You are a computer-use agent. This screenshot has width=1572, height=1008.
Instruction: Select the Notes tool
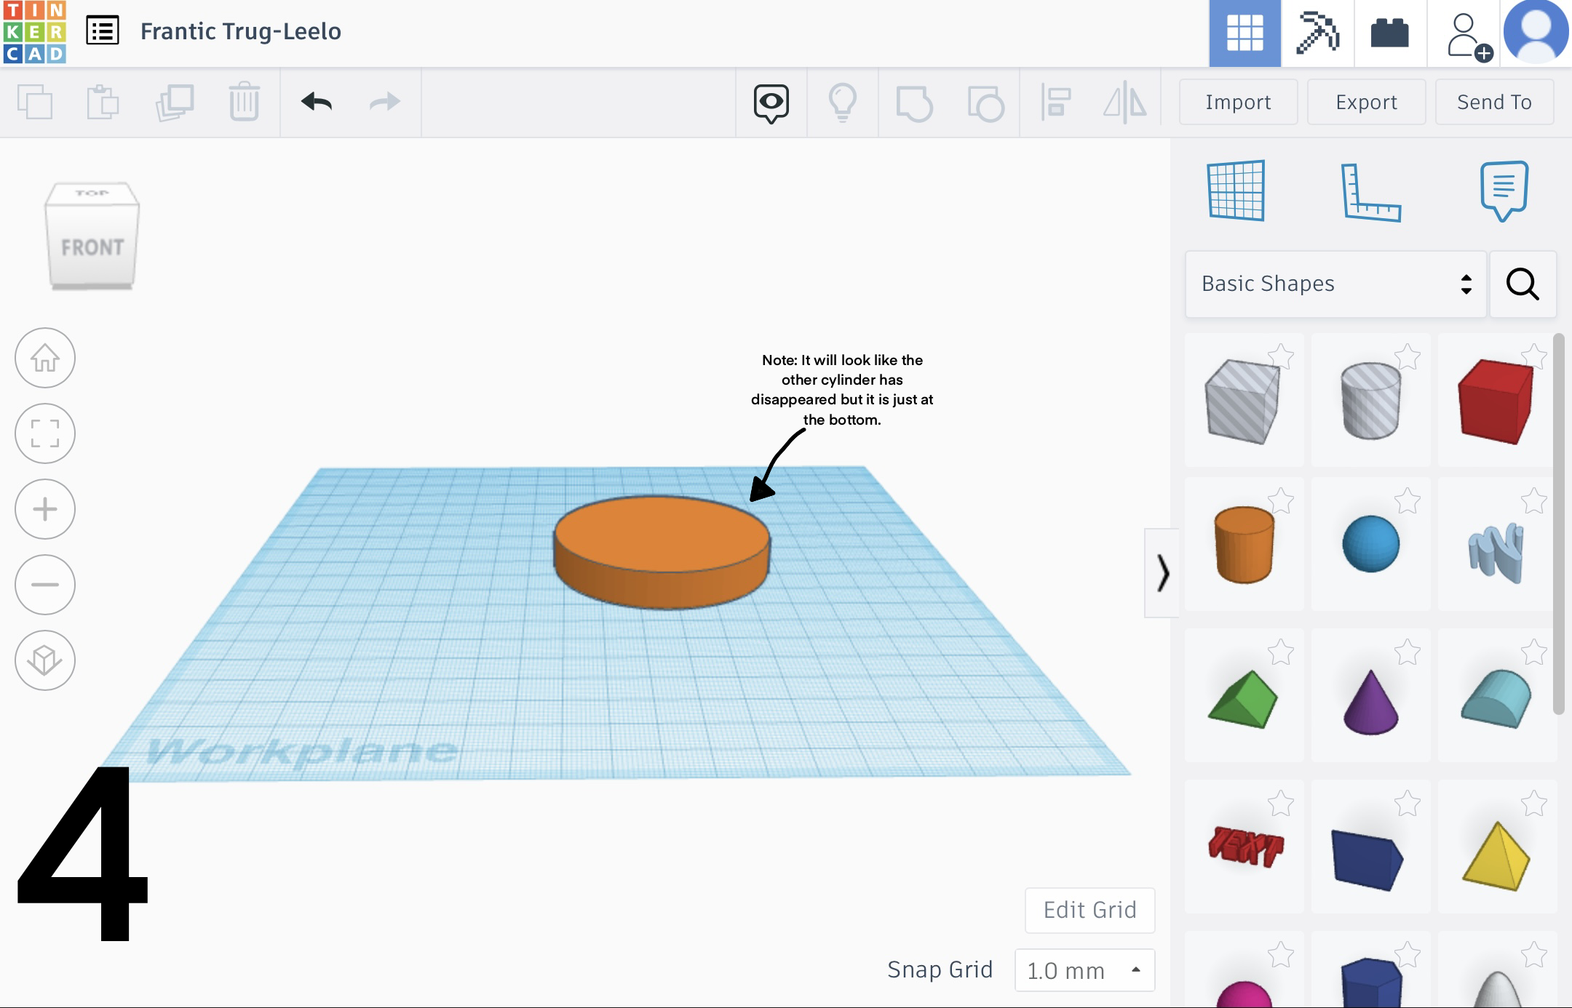(x=1504, y=191)
